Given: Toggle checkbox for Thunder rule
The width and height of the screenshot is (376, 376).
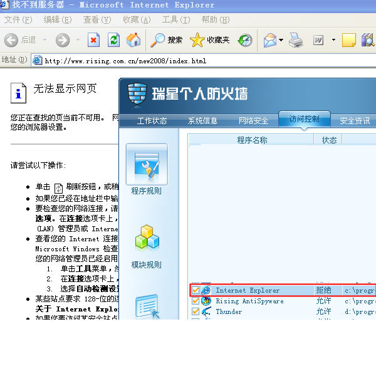Looking at the screenshot, I should click(196, 311).
